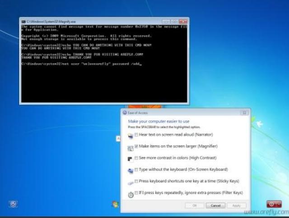Close the Ease of Access dialog

pos(244,113)
